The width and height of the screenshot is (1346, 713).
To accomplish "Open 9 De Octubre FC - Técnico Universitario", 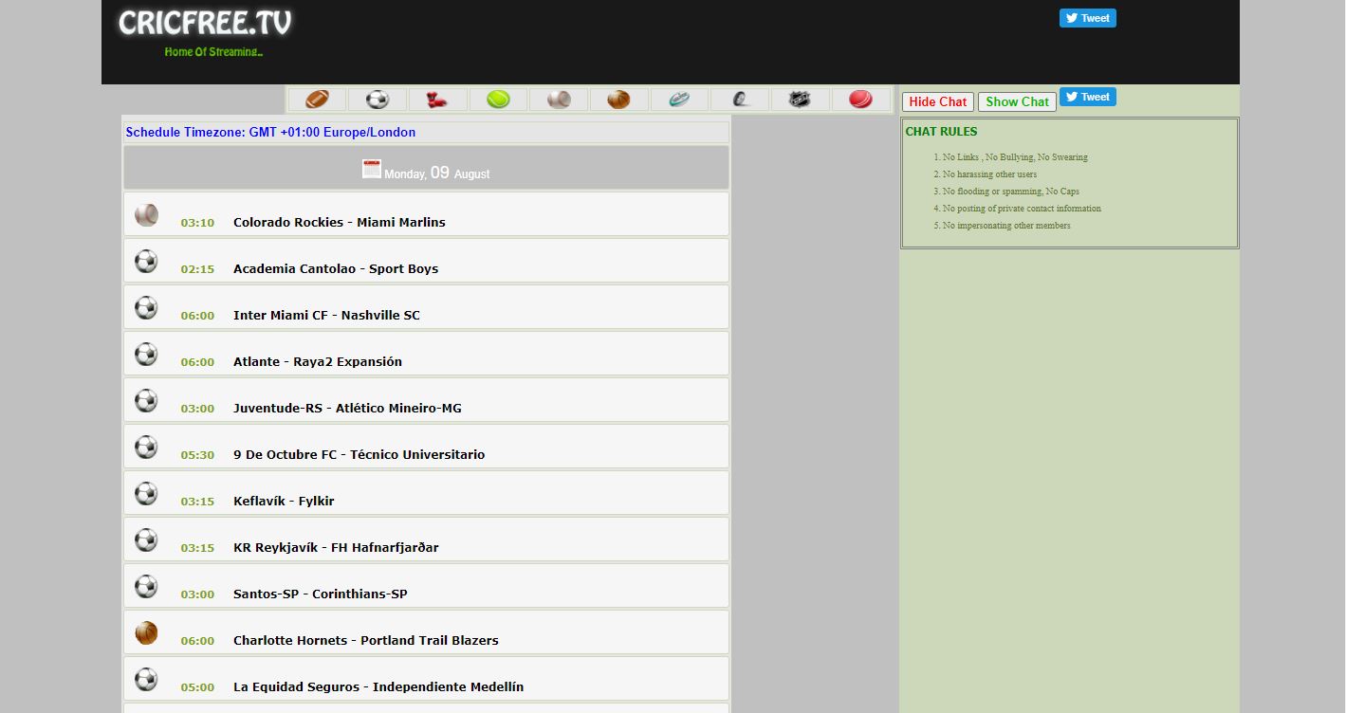I will coord(359,454).
